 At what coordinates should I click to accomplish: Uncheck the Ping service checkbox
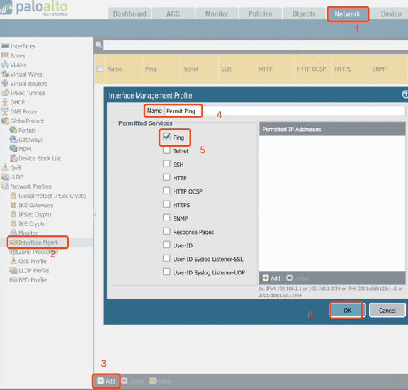pos(166,137)
